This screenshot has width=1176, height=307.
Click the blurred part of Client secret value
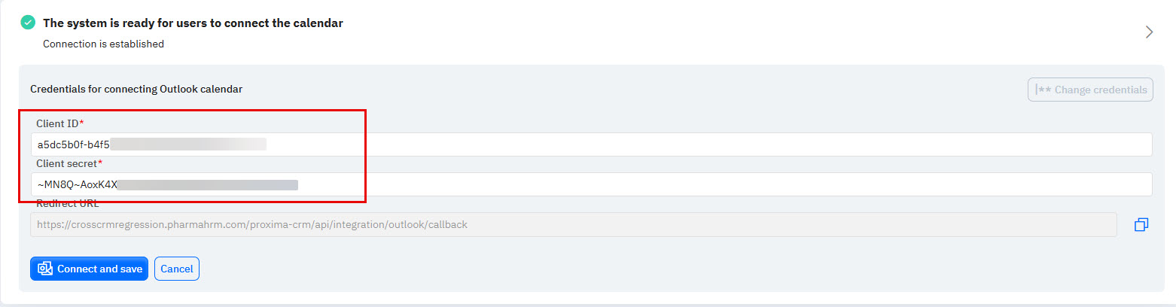coord(208,184)
